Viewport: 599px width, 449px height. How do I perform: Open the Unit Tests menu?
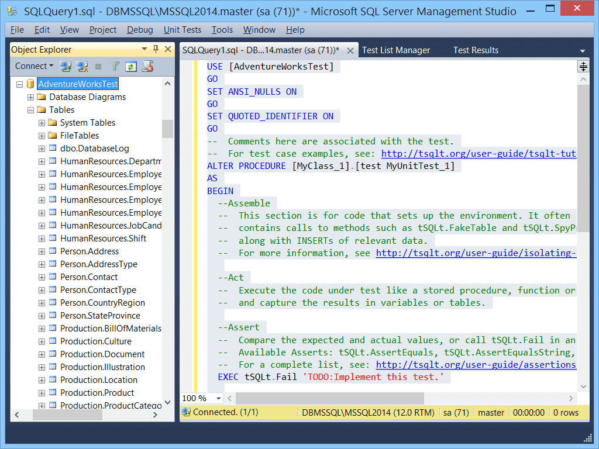click(x=183, y=30)
